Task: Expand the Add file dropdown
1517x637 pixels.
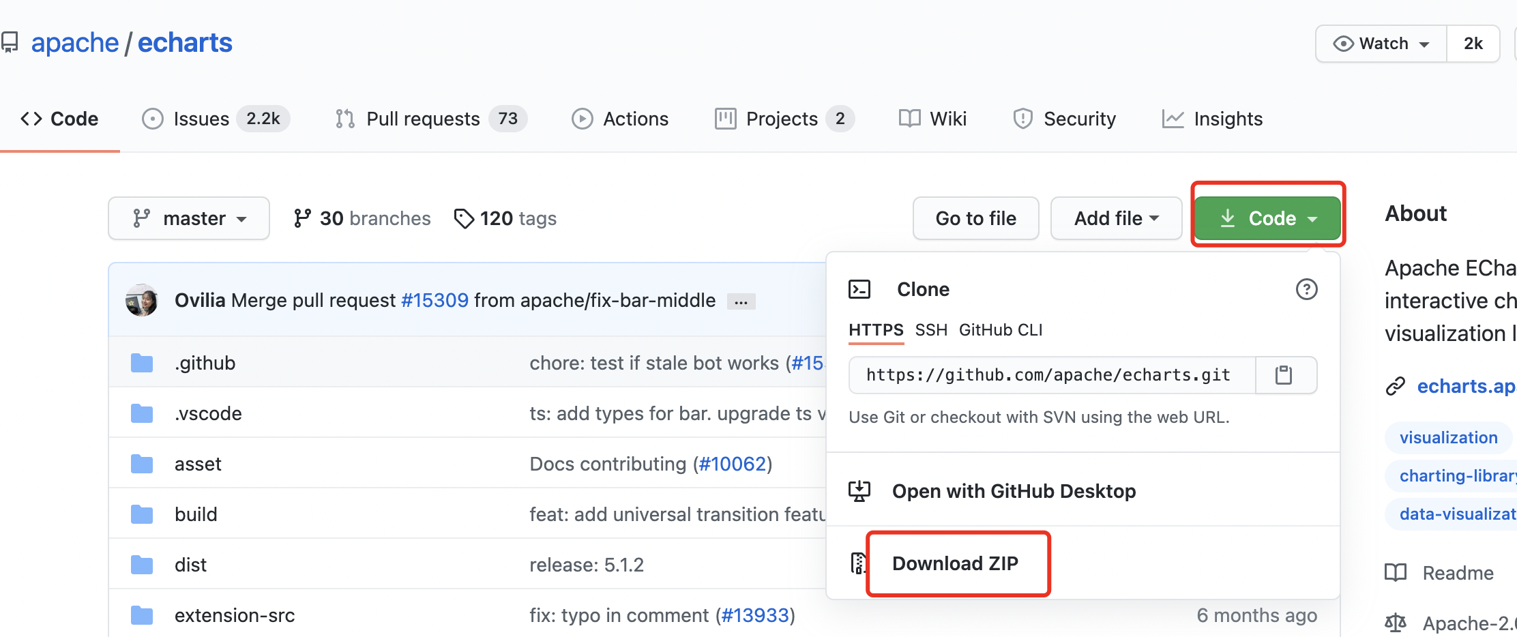Action: click(x=1116, y=218)
